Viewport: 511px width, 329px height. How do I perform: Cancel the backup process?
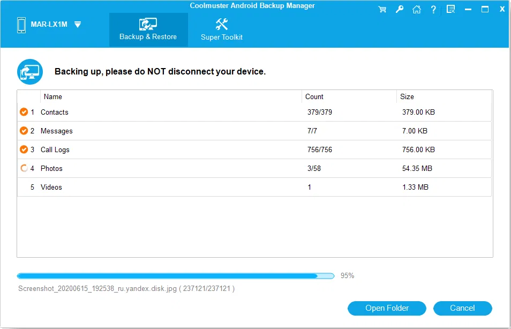462,308
